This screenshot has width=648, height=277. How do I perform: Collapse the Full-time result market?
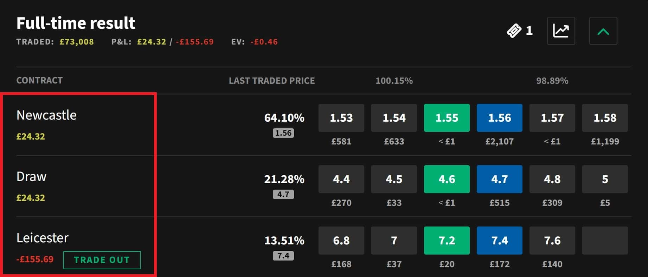point(603,31)
